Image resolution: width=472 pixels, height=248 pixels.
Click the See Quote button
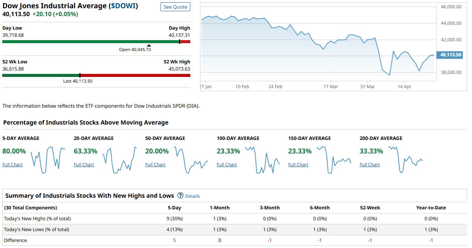click(175, 7)
